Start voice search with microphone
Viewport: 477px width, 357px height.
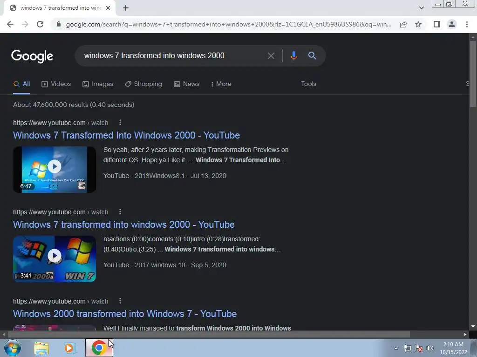(x=293, y=56)
